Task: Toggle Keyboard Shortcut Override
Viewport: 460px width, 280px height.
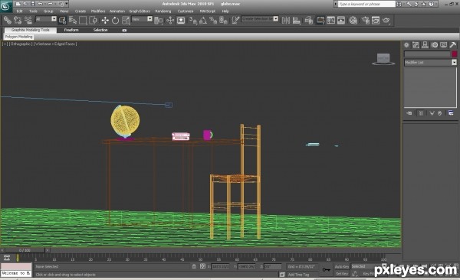Action: 181,20
